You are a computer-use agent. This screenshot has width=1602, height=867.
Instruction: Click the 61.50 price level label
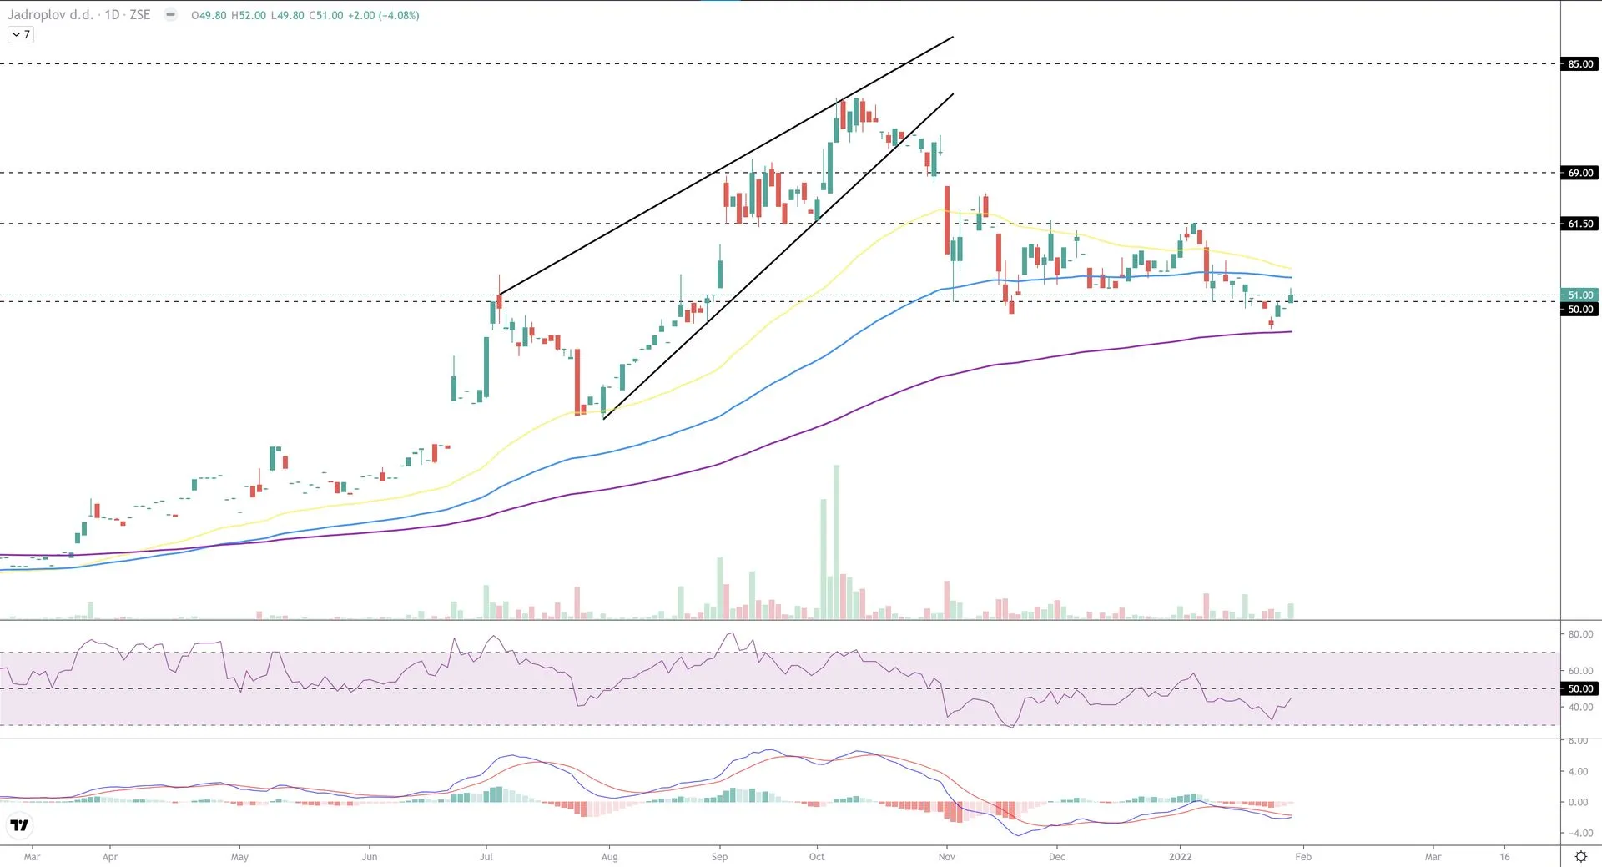(1579, 224)
